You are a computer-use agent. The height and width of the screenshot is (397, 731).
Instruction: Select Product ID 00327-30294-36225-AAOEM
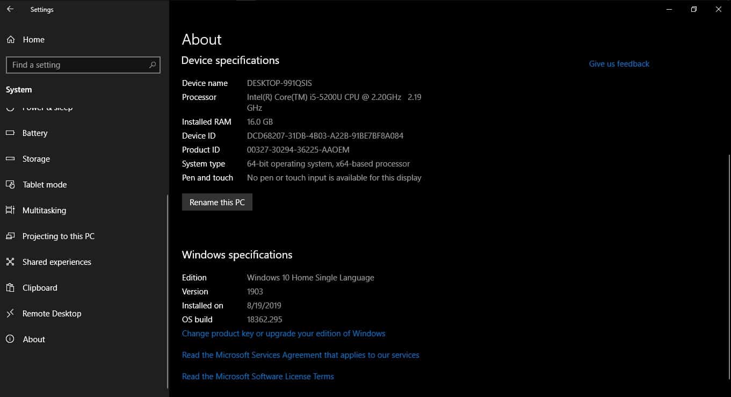pyautogui.click(x=298, y=150)
